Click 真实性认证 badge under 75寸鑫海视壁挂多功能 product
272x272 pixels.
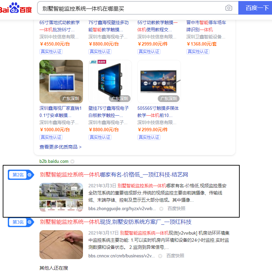[100, 52]
